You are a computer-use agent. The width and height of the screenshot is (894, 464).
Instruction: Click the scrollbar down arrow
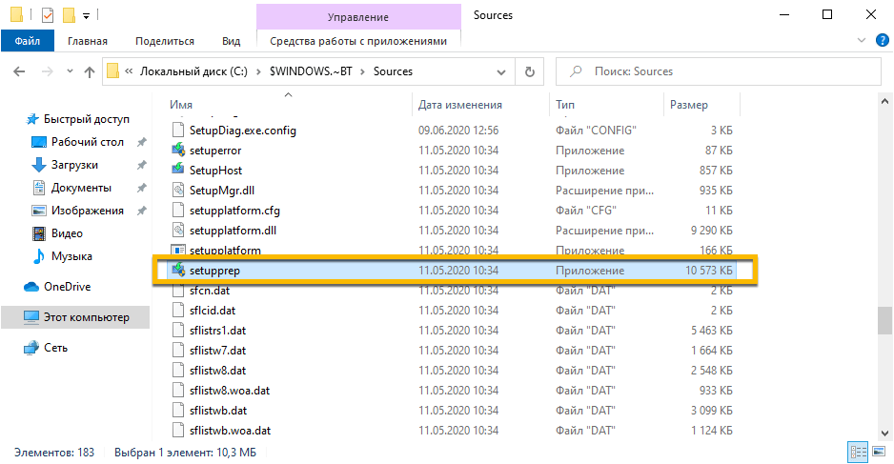[884, 433]
